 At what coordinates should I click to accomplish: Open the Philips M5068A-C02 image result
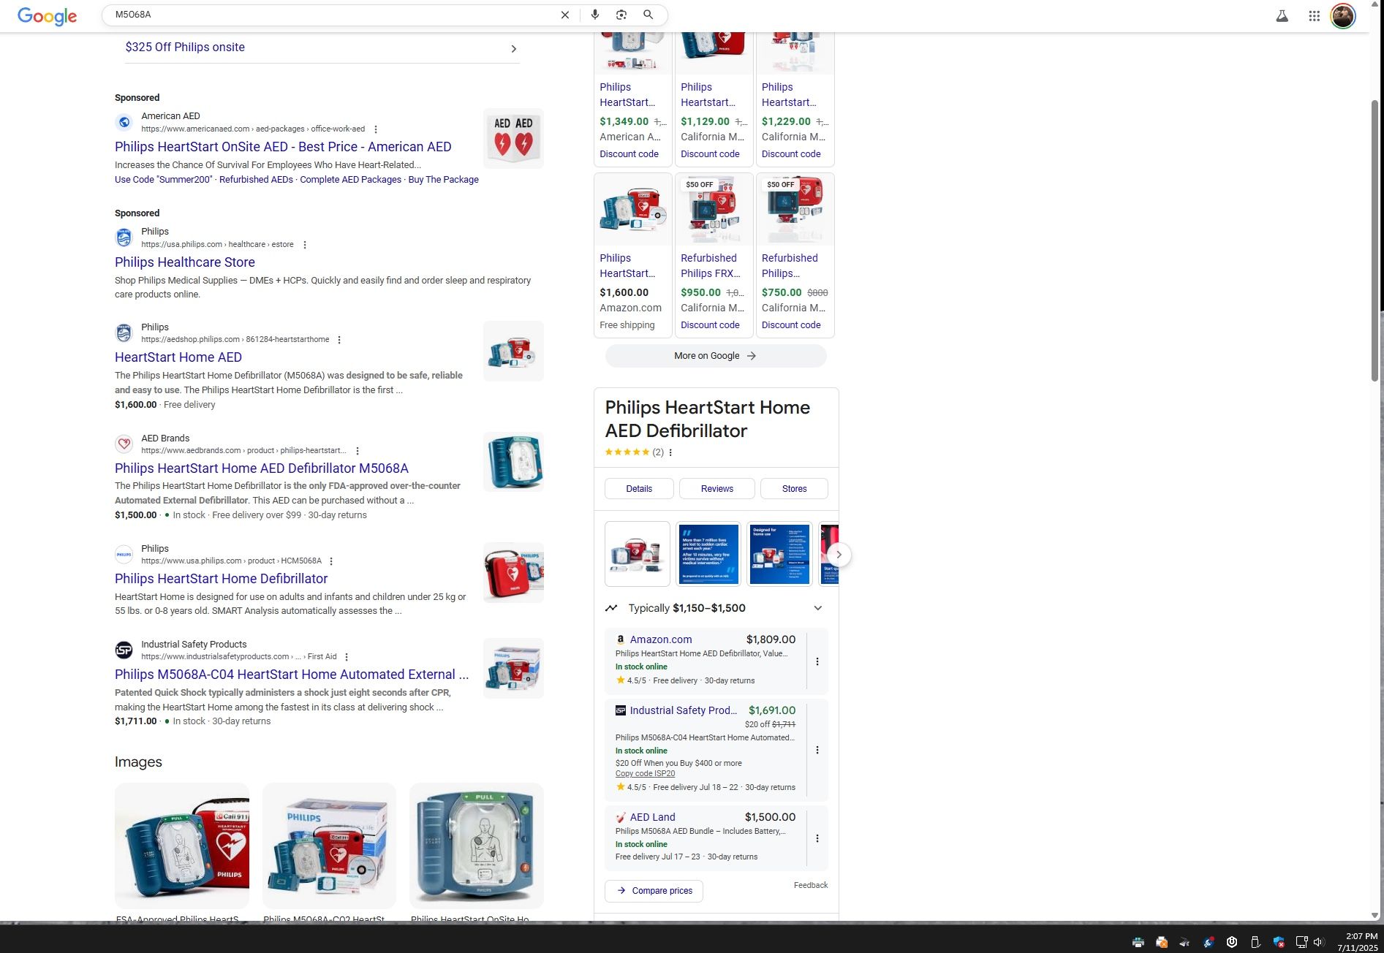(329, 846)
